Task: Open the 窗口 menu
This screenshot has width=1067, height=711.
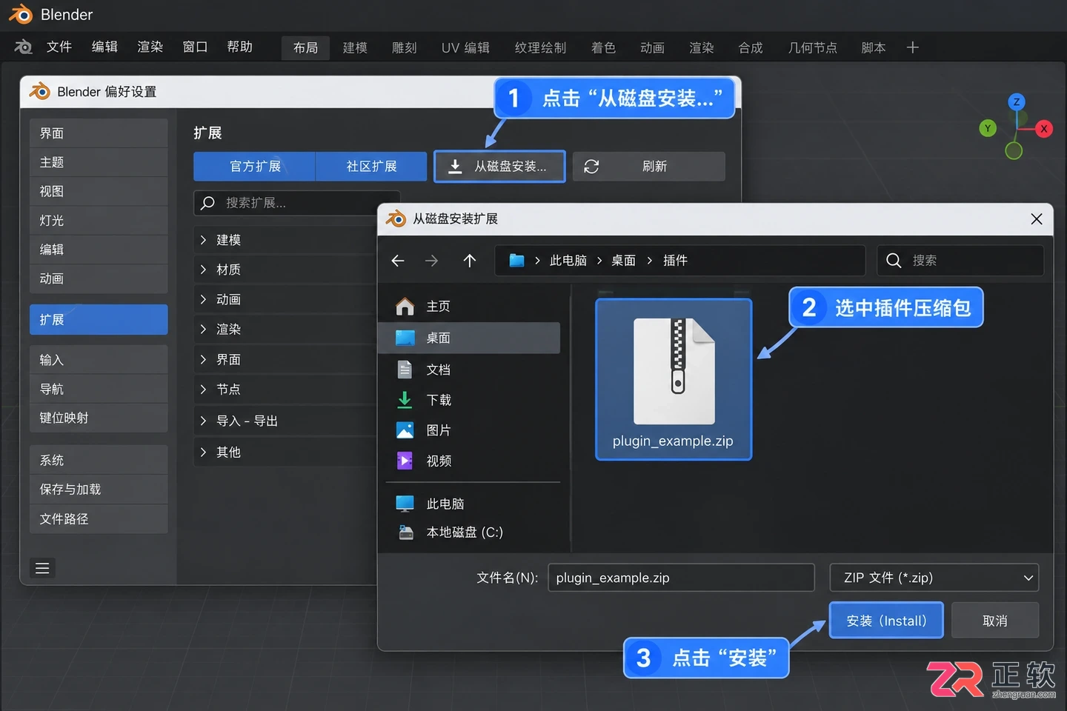Action: click(195, 47)
